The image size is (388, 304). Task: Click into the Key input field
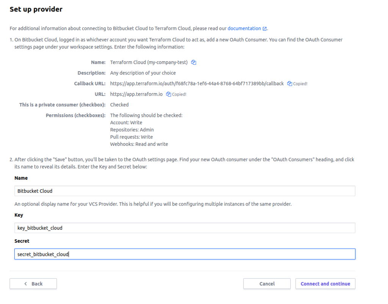click(185, 228)
